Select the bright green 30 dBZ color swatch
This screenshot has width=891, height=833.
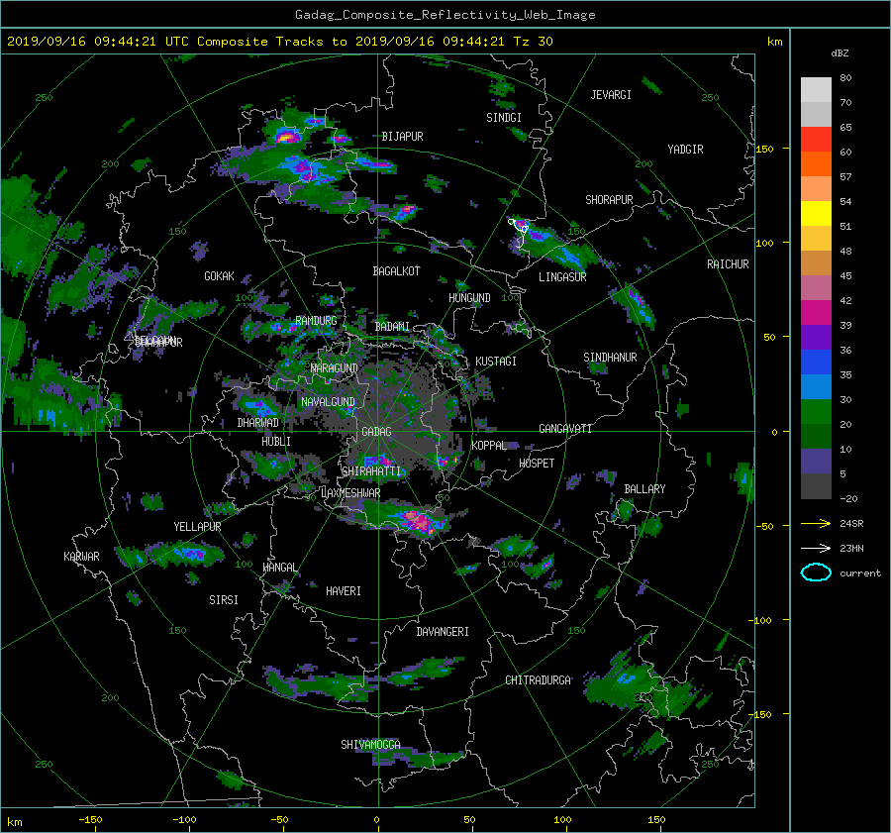point(816,411)
